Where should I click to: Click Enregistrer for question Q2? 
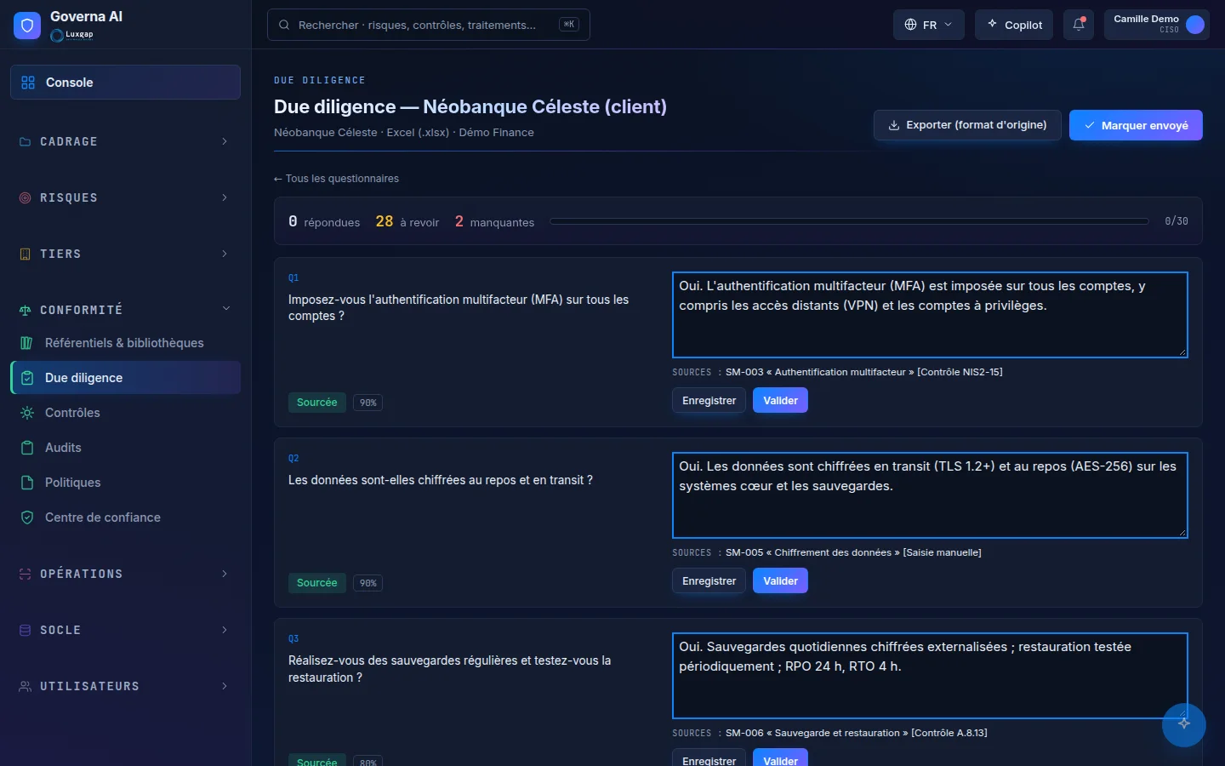tap(709, 581)
